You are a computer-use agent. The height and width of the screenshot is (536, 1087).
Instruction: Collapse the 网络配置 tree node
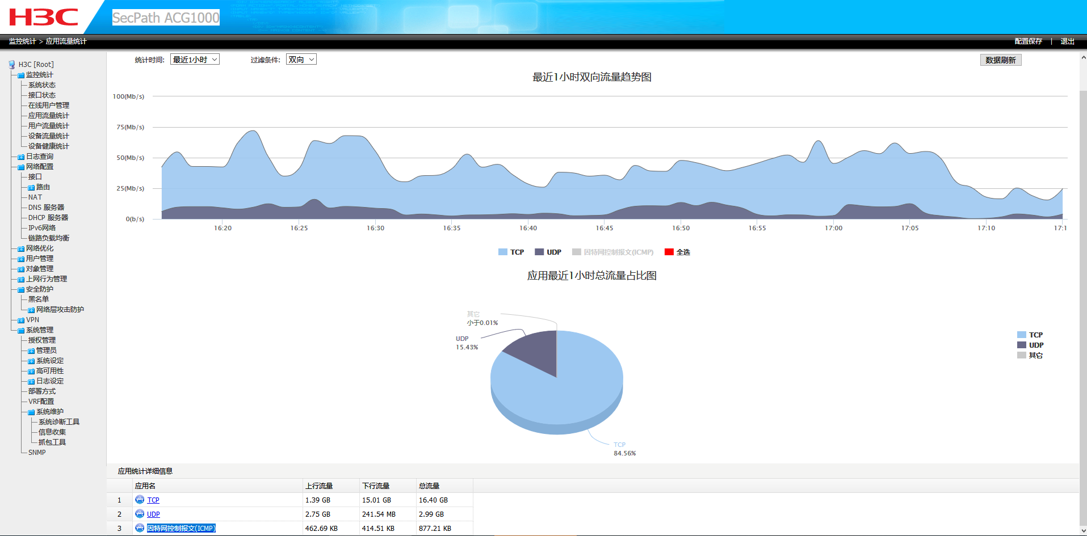[21, 167]
